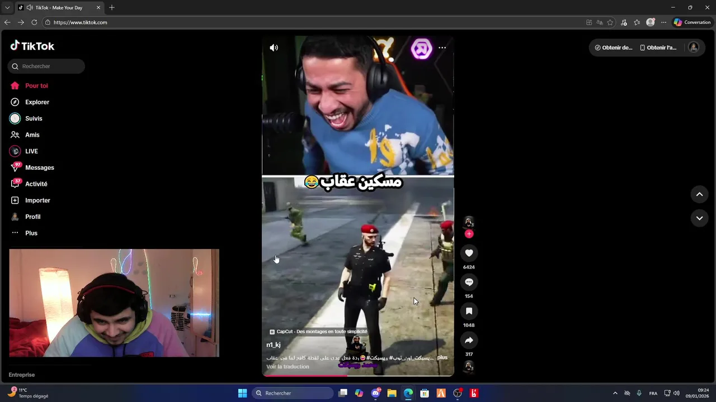Open the spinning sound disc below share
716x402 pixels.
[x=469, y=366]
